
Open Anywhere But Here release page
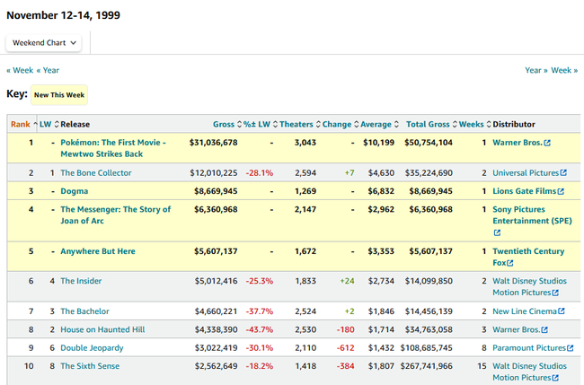click(x=98, y=251)
